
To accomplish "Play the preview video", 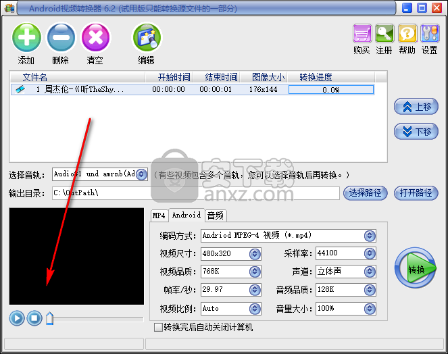I will click(17, 318).
